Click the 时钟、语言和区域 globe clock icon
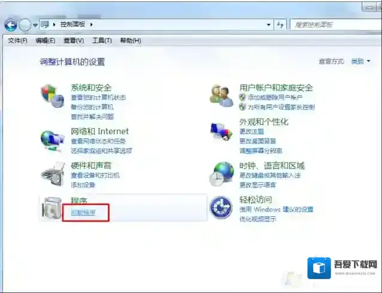This screenshot has width=382, height=293. click(x=222, y=174)
